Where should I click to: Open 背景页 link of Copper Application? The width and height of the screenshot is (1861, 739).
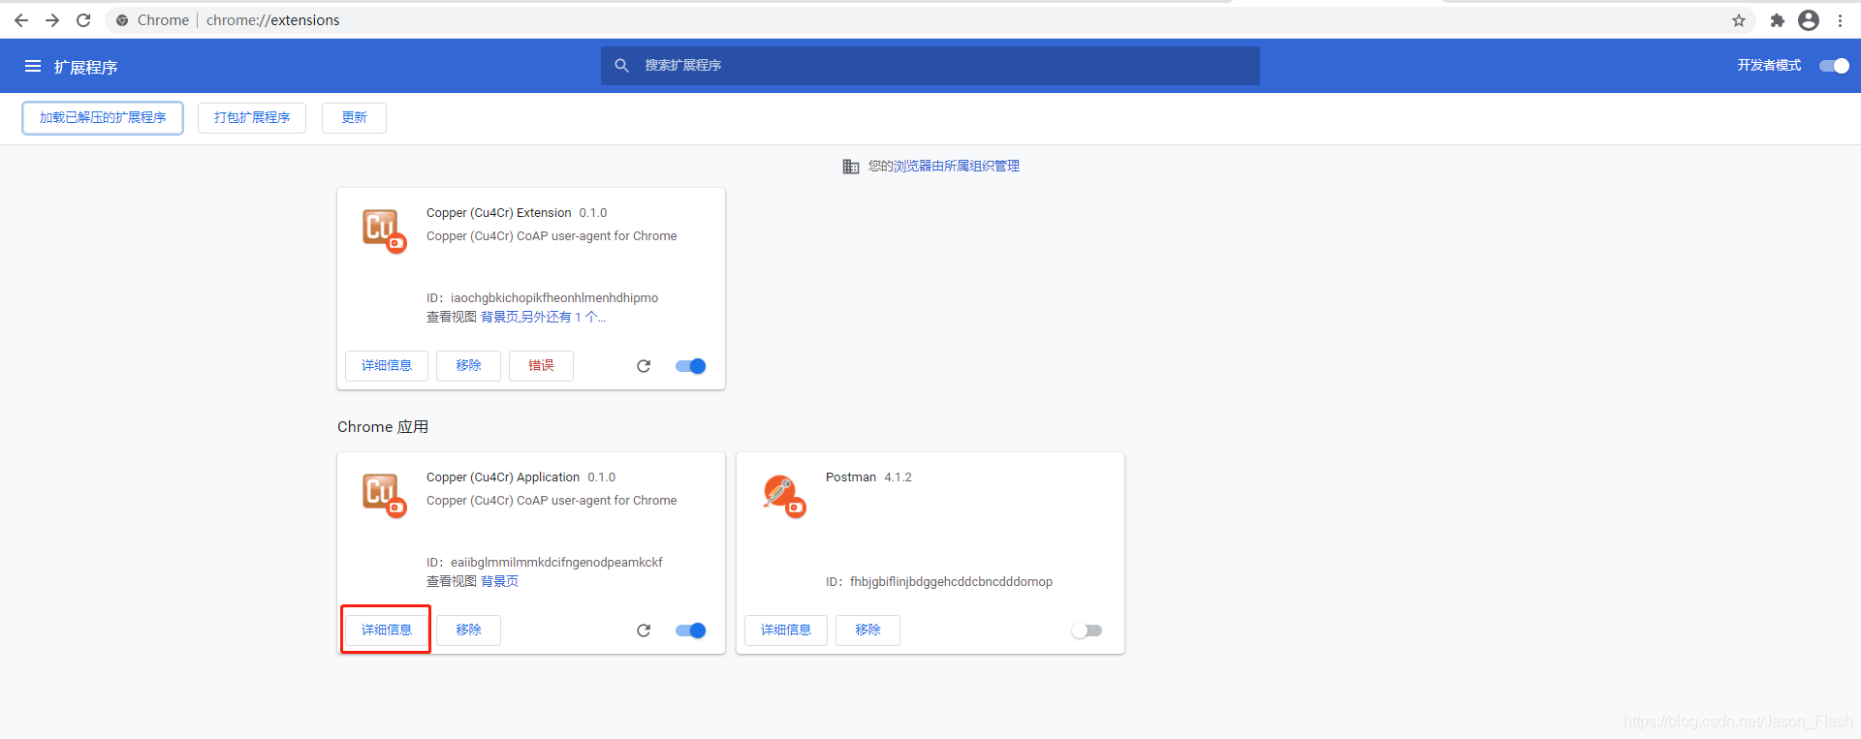click(x=499, y=582)
